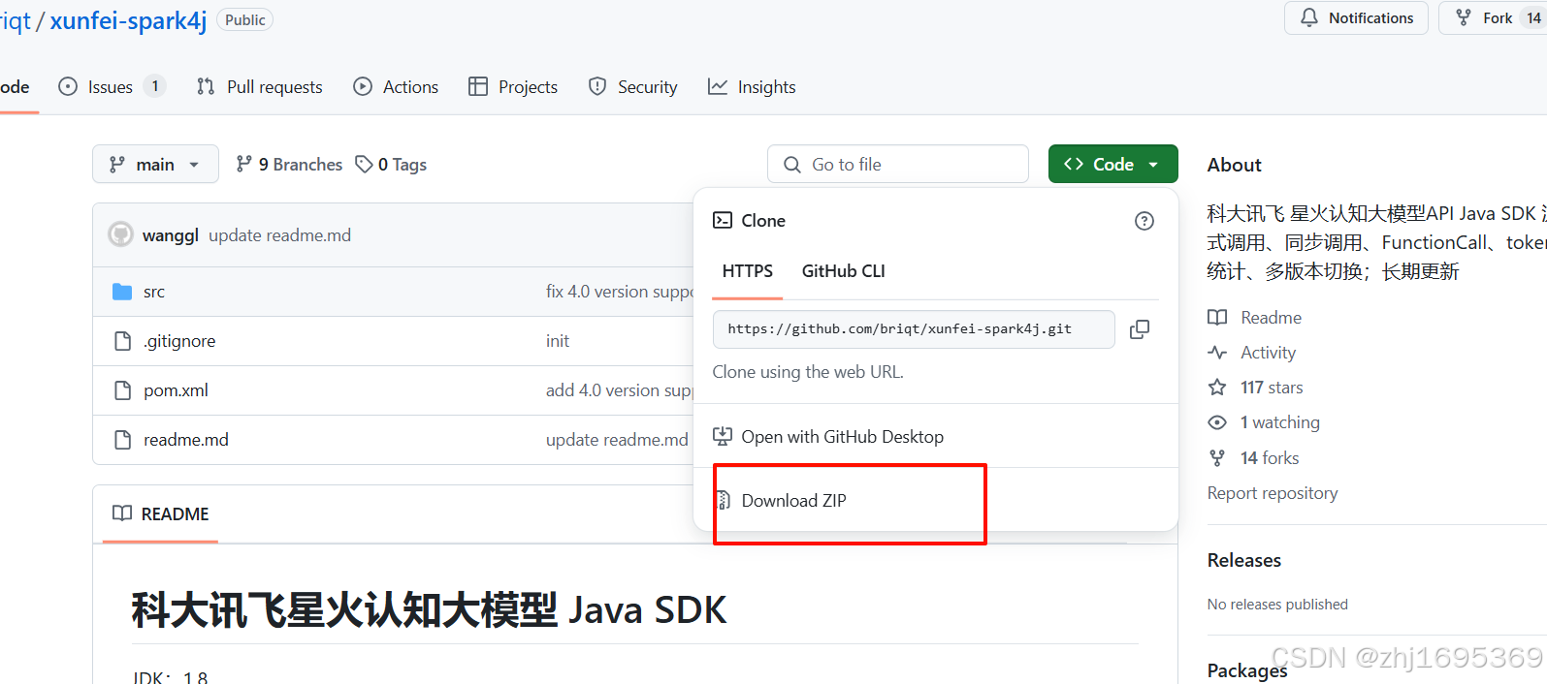The image size is (1547, 684).
Task: Switch to the GitHub CLI clone tab
Action: coord(843,271)
